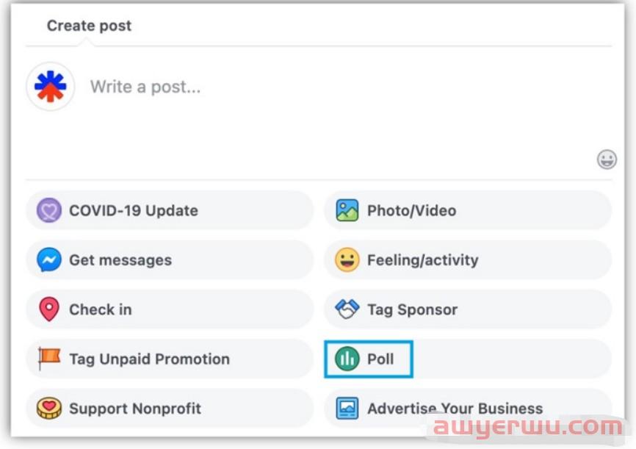
Task: Click the Photo/Video landscape icon
Action: tap(347, 210)
